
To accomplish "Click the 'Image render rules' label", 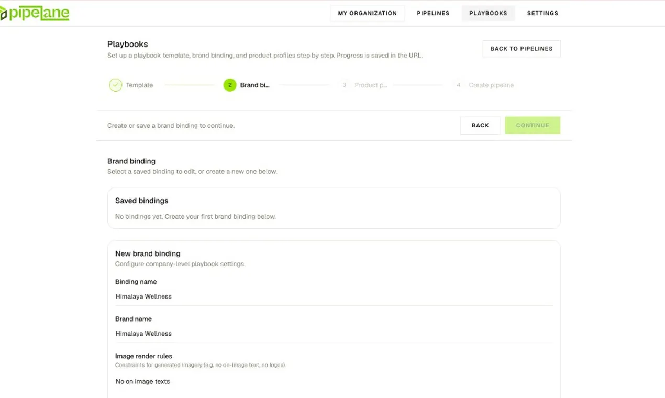I will [x=143, y=356].
